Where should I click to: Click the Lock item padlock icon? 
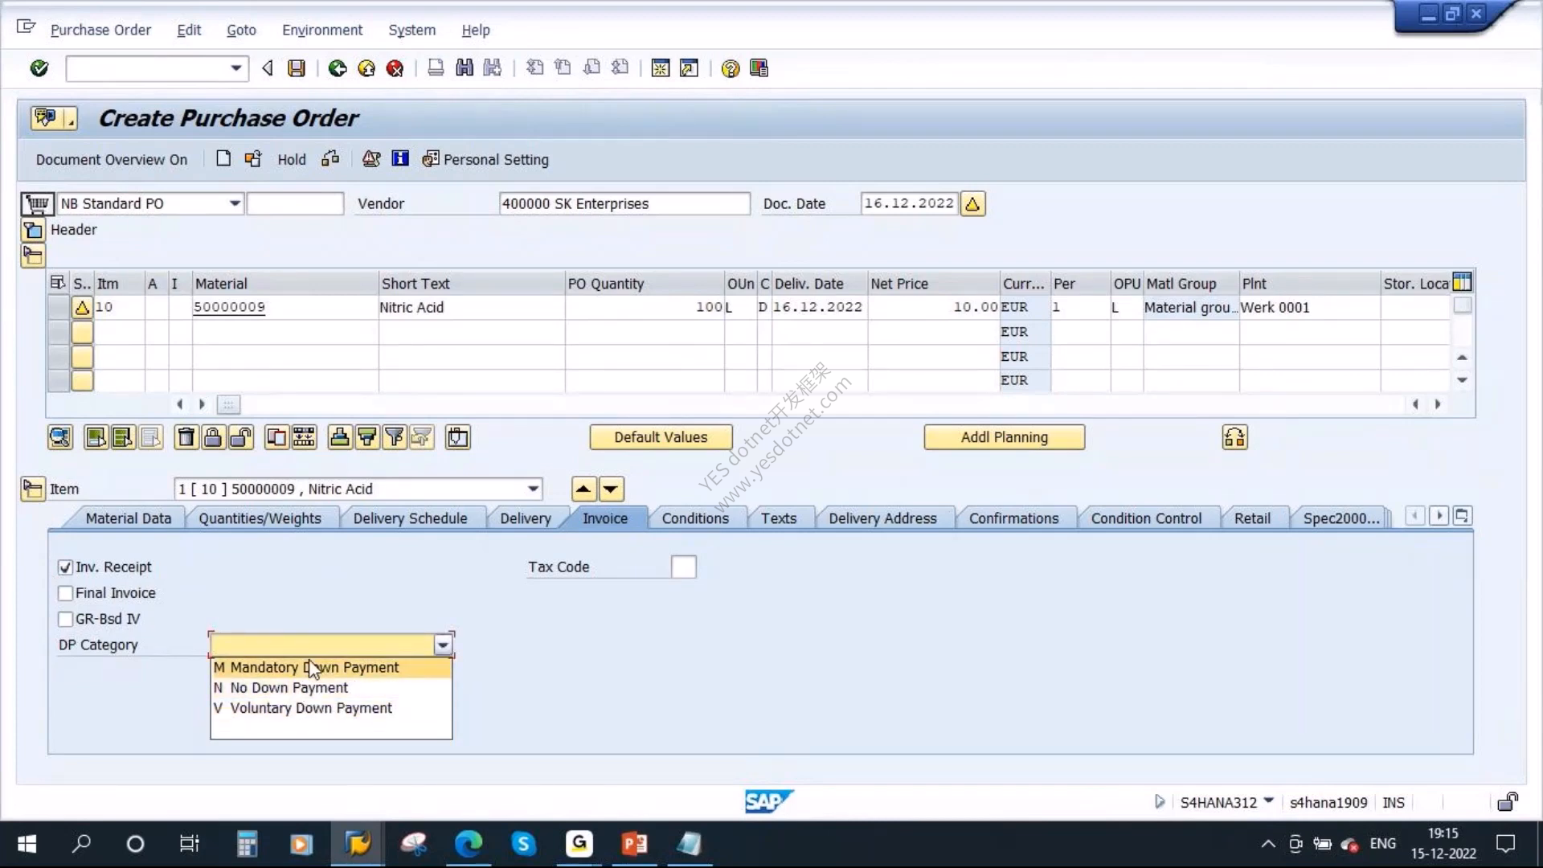click(213, 437)
